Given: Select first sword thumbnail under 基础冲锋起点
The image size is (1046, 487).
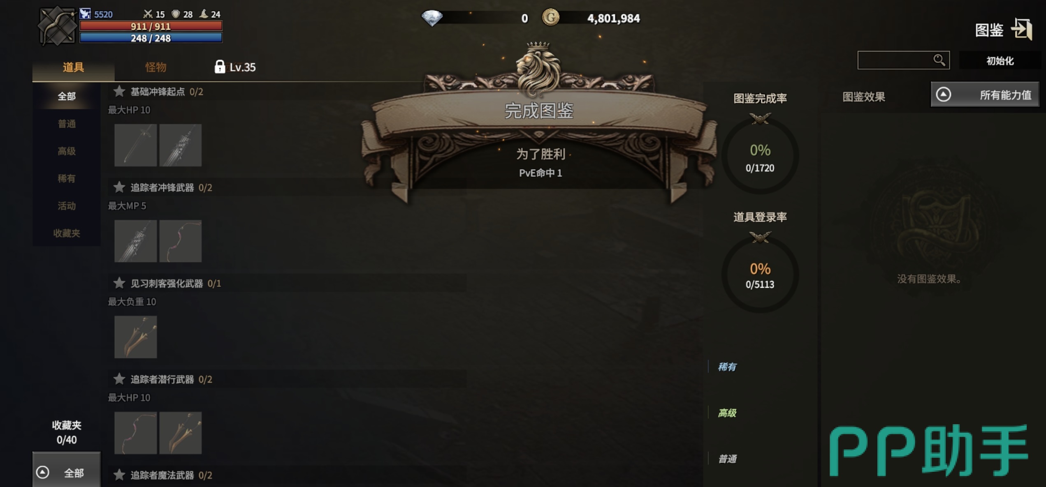Looking at the screenshot, I should pyautogui.click(x=135, y=145).
